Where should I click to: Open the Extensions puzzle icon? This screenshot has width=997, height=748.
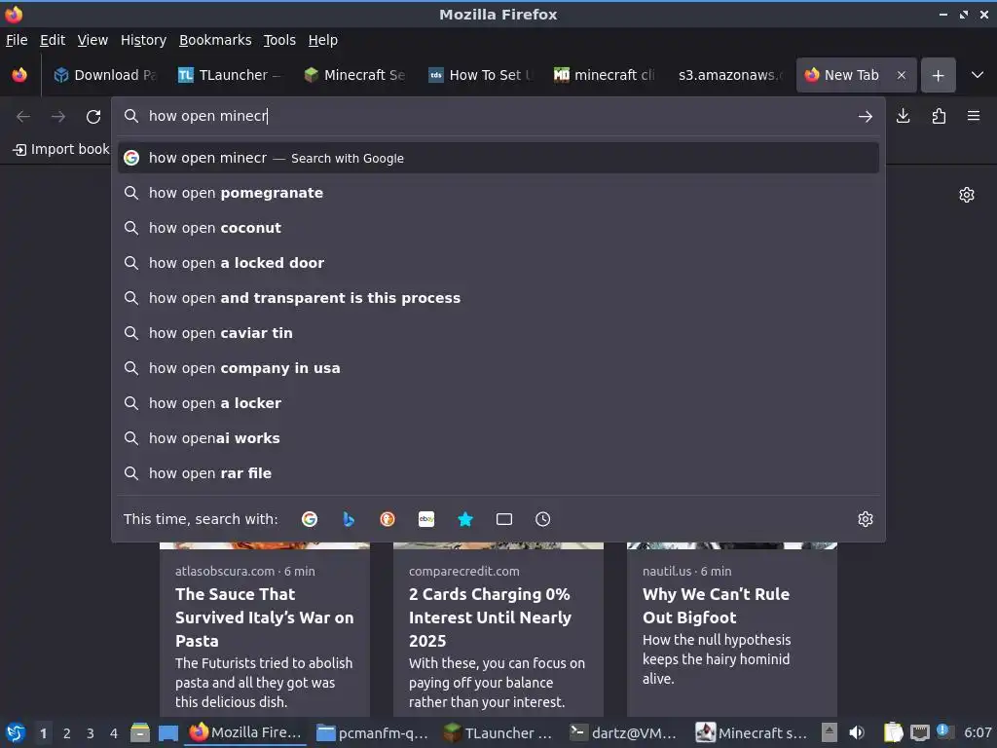click(939, 116)
